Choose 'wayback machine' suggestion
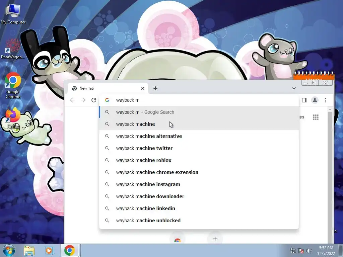 [199, 124]
